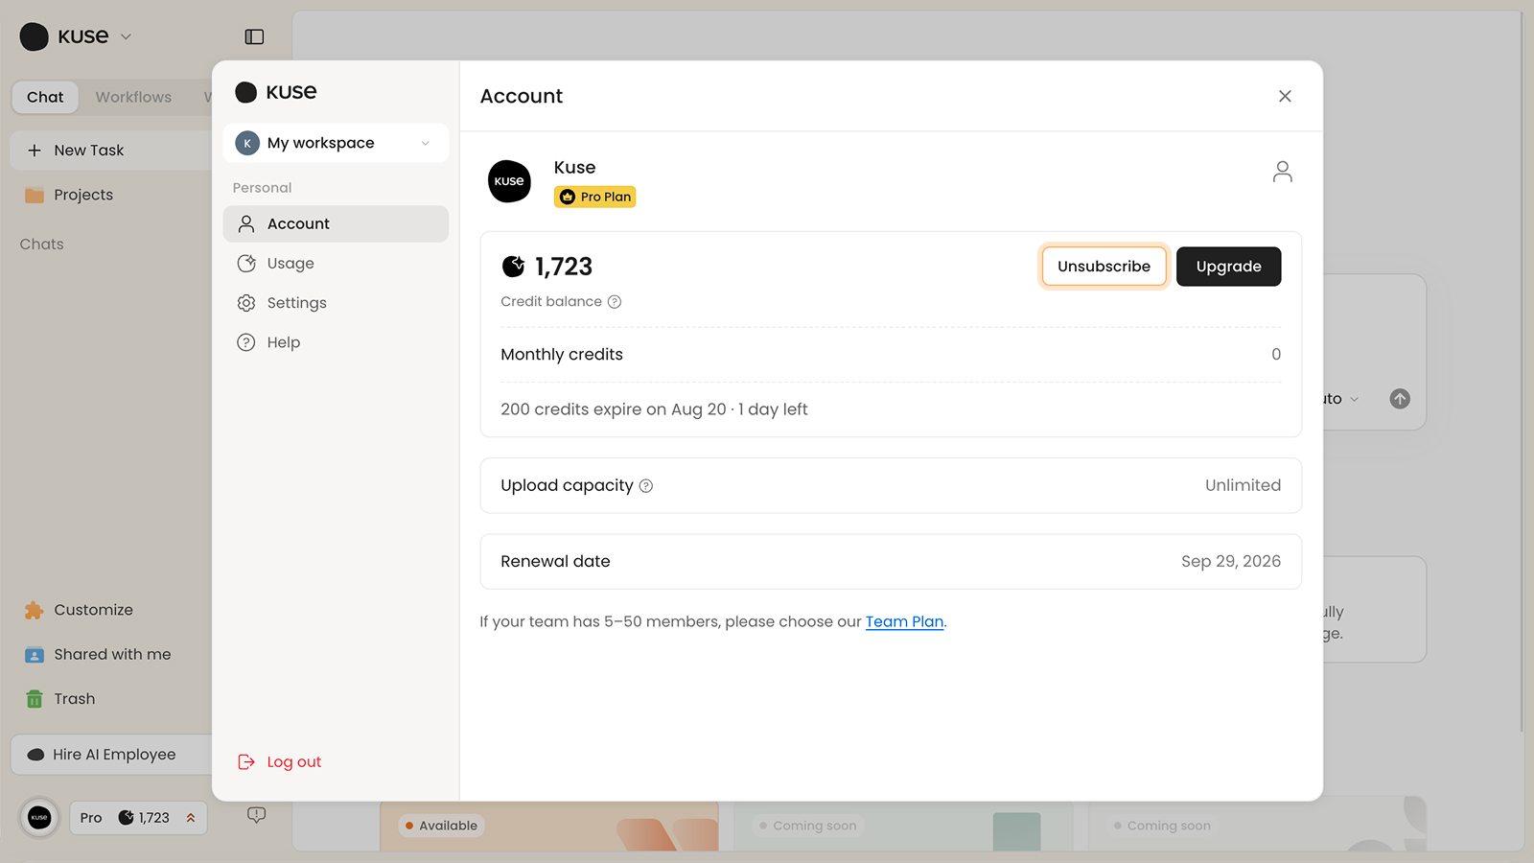Click the Pro Plan badge

tap(595, 197)
